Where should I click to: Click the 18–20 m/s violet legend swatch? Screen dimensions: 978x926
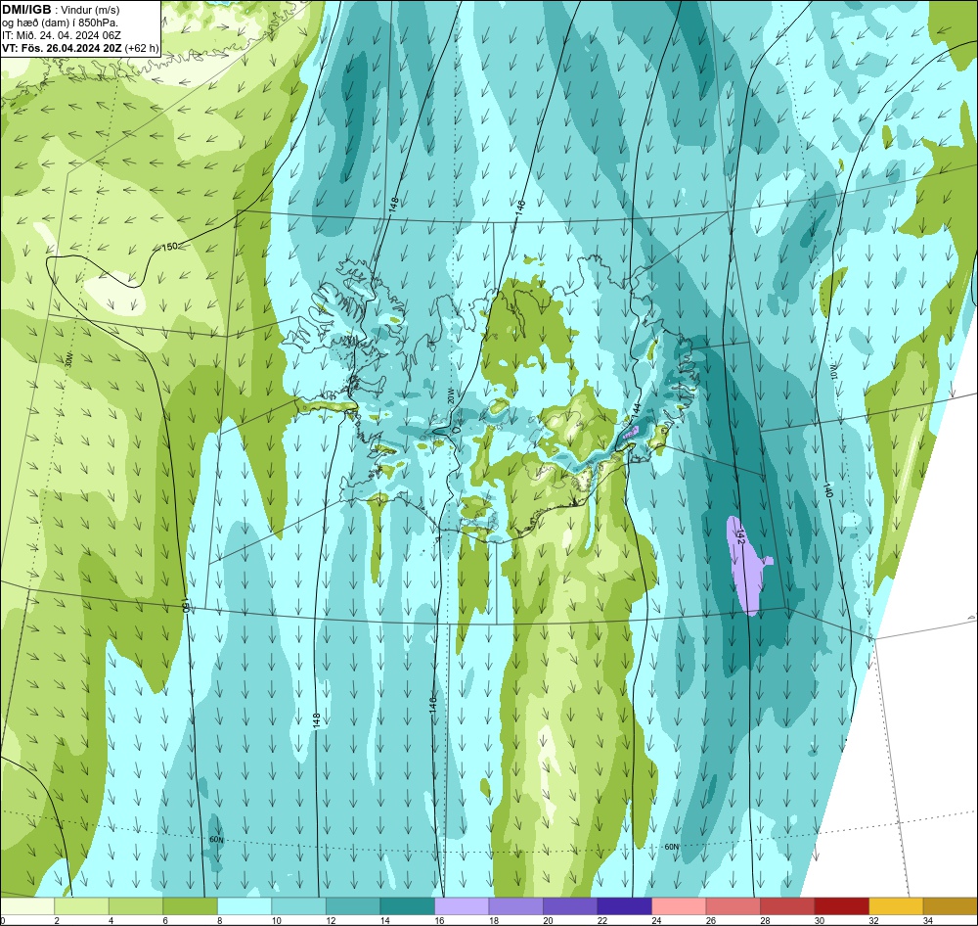click(x=515, y=906)
